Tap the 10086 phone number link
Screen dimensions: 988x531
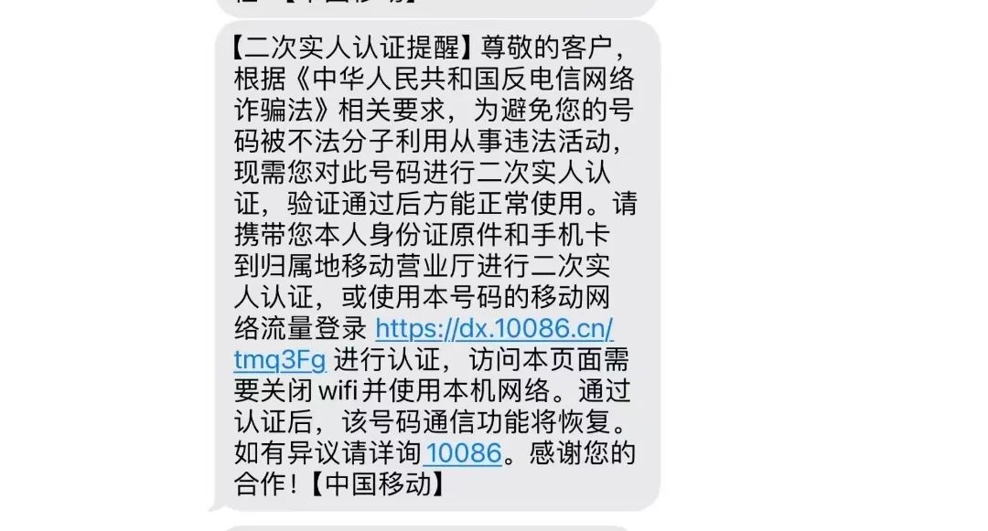click(x=463, y=453)
